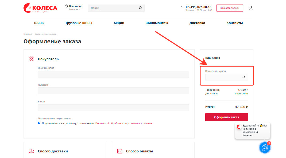
Task: Open the Шиномонтаж menu item
Action: (157, 23)
